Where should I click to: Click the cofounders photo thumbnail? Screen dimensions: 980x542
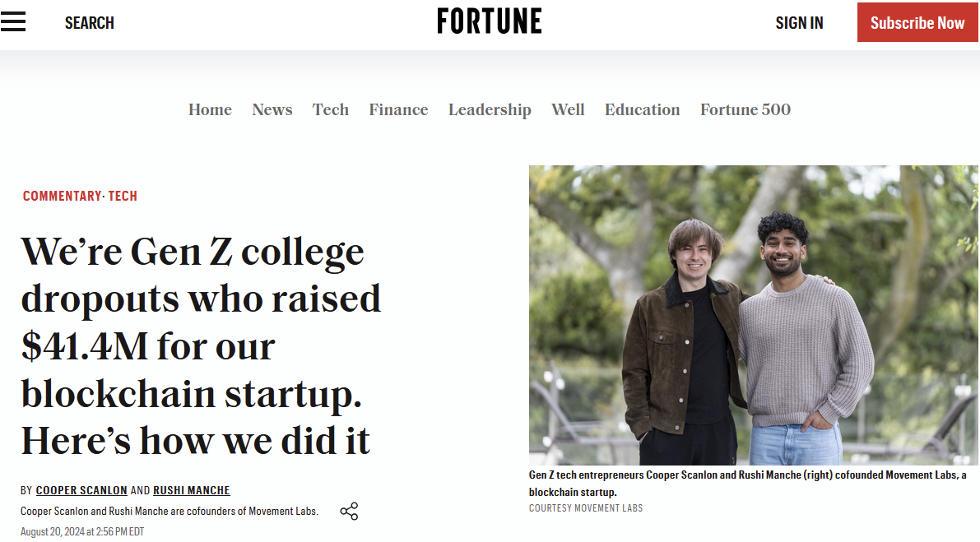point(753,315)
